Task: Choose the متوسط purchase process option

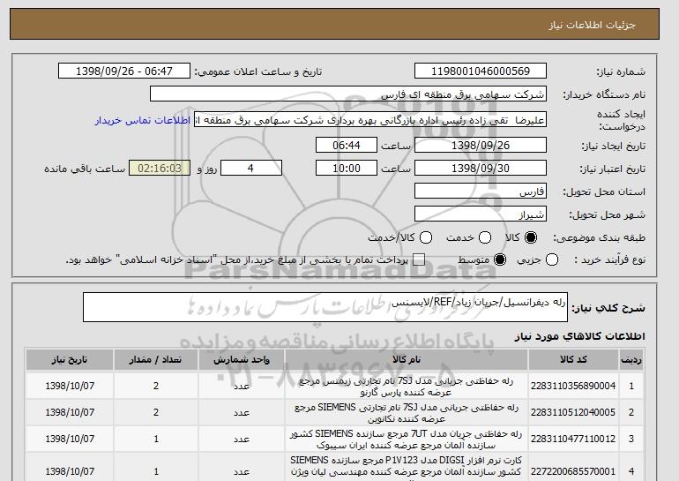Action: click(500, 260)
